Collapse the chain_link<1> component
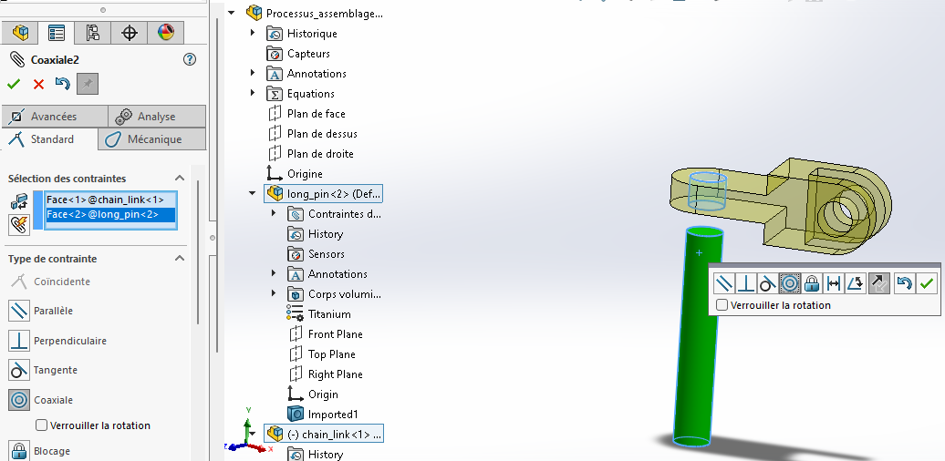The width and height of the screenshot is (945, 461). pos(253,434)
